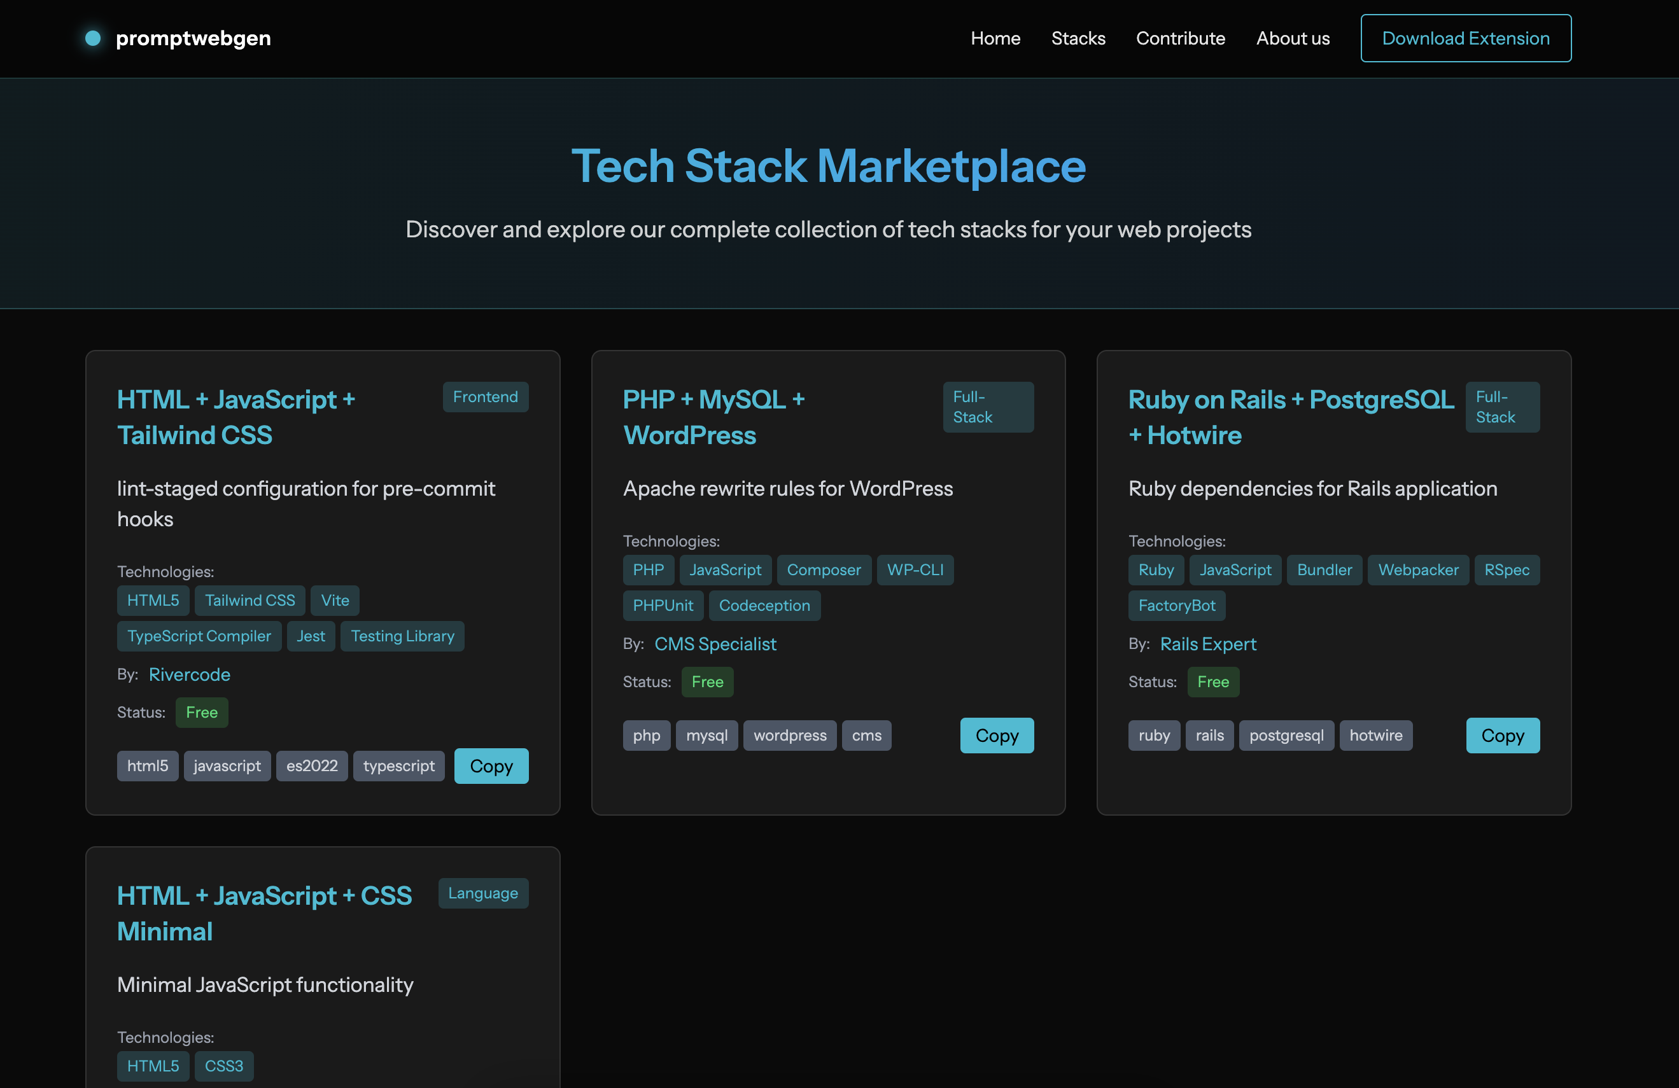Open the PHP + MySQL + WordPress card title
This screenshot has width=1679, height=1088.
(x=713, y=417)
